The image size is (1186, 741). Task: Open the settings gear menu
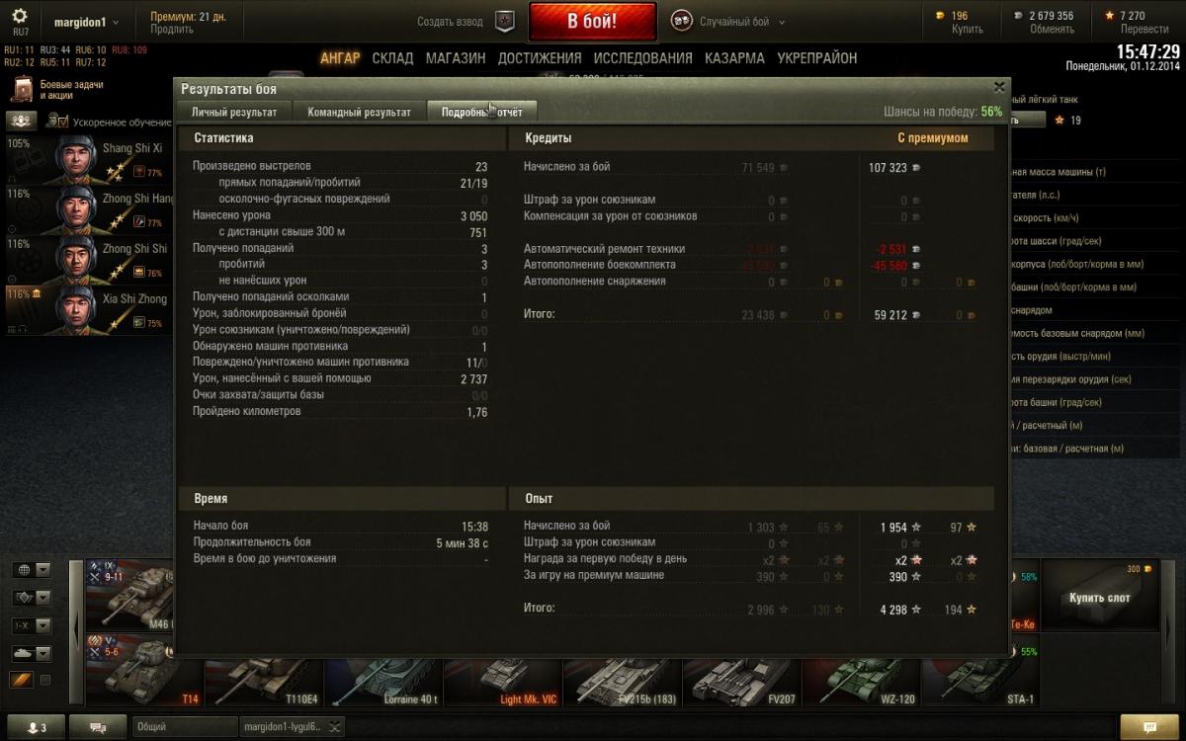click(20, 16)
